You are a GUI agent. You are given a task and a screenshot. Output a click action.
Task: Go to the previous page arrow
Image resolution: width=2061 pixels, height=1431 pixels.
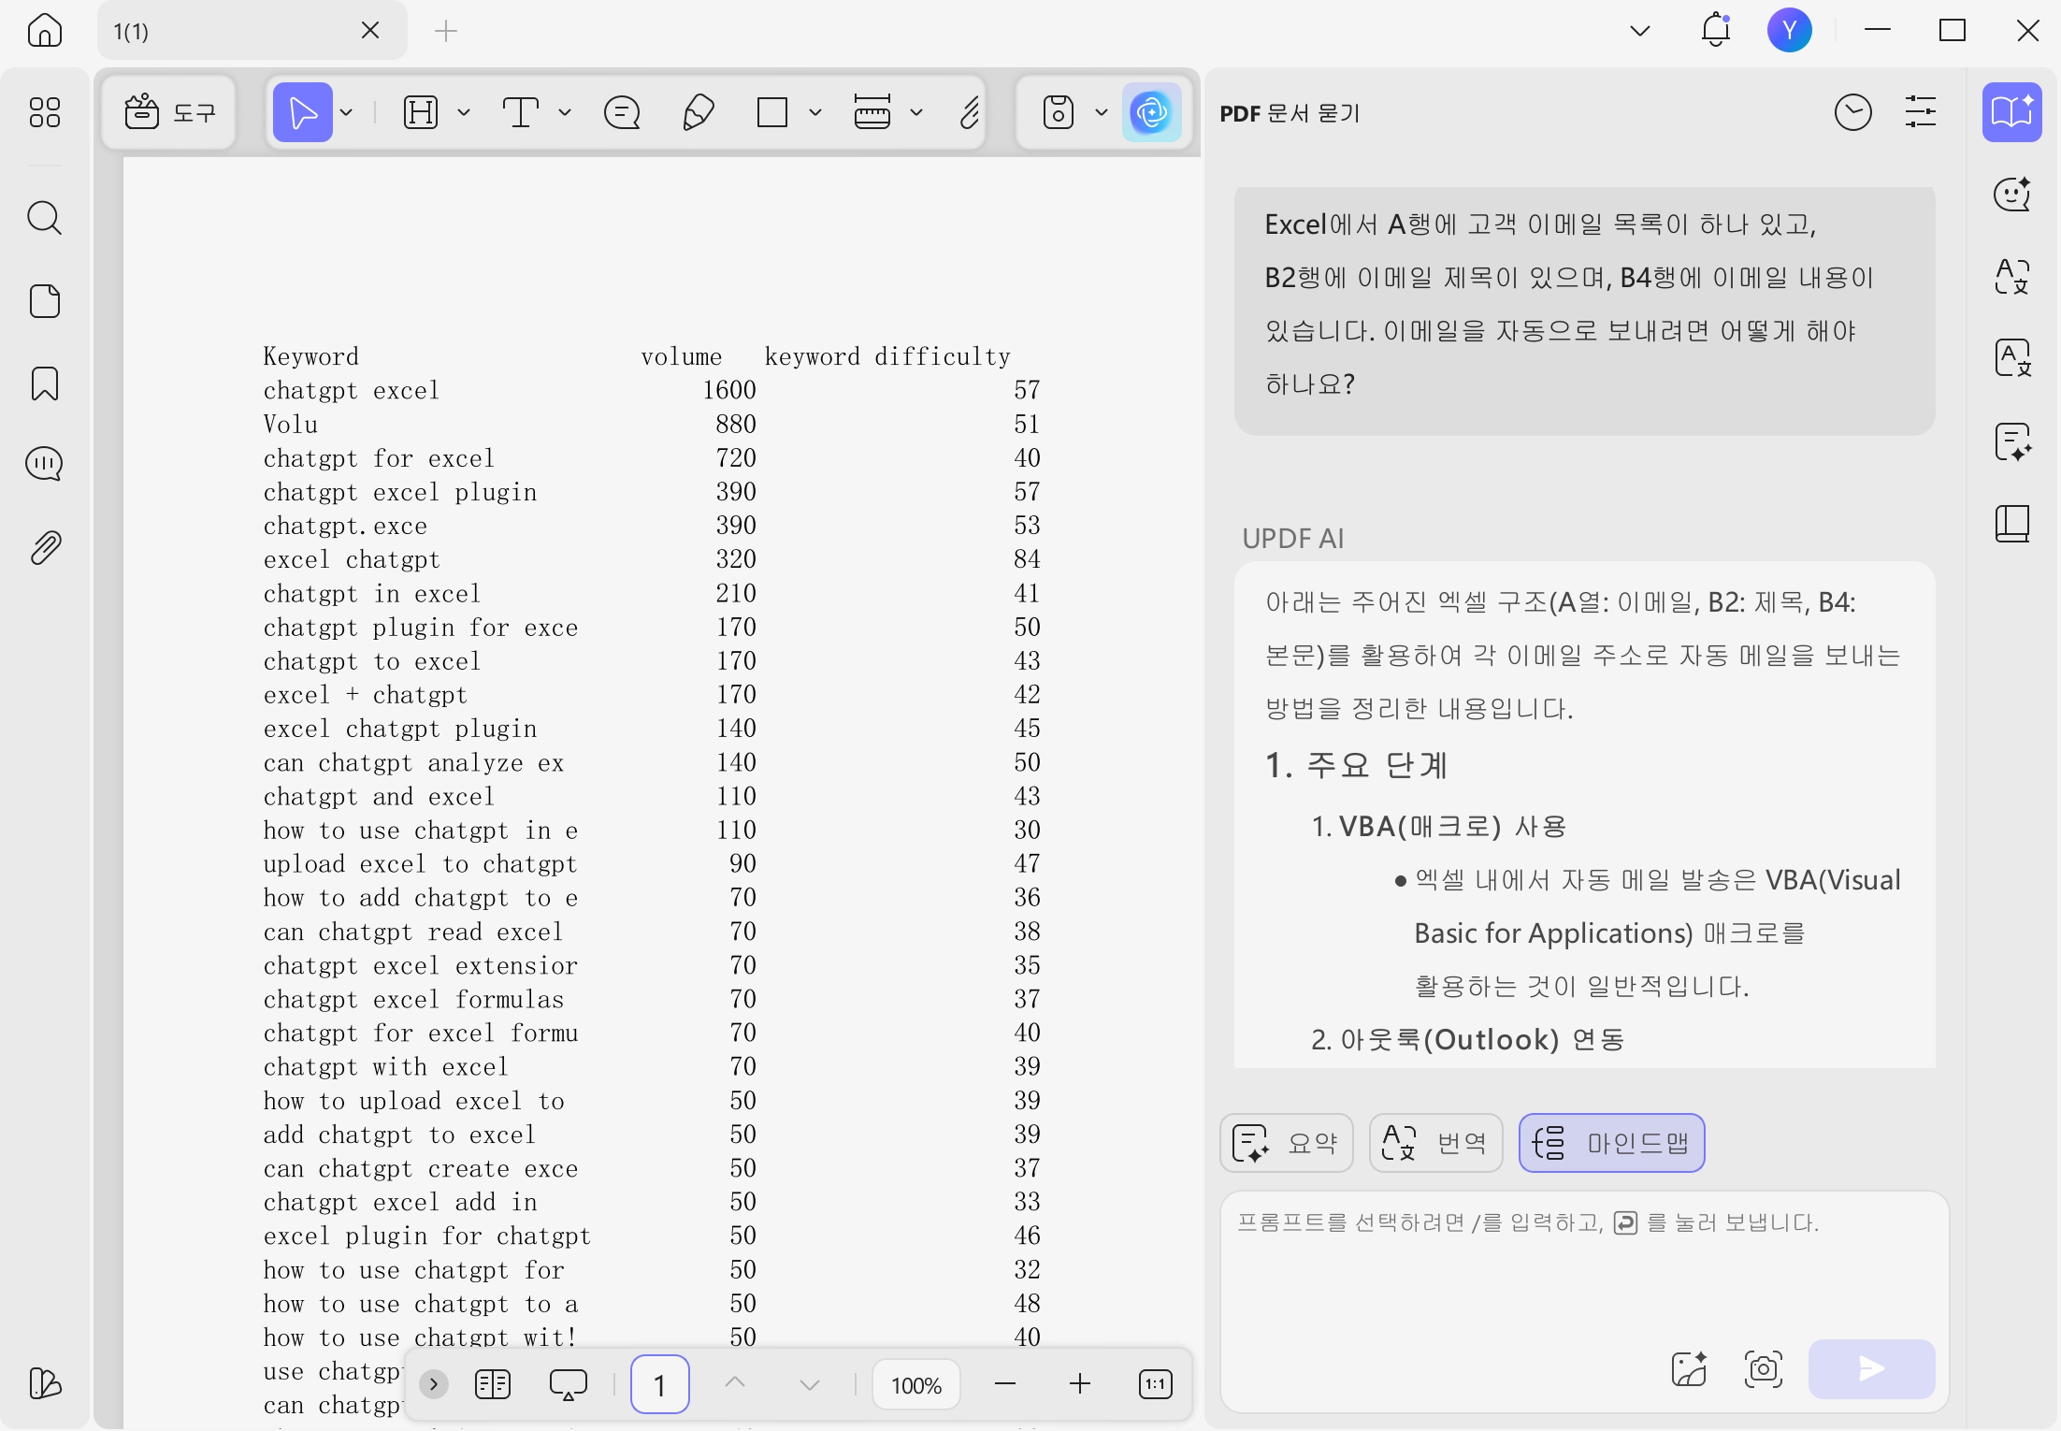click(735, 1384)
